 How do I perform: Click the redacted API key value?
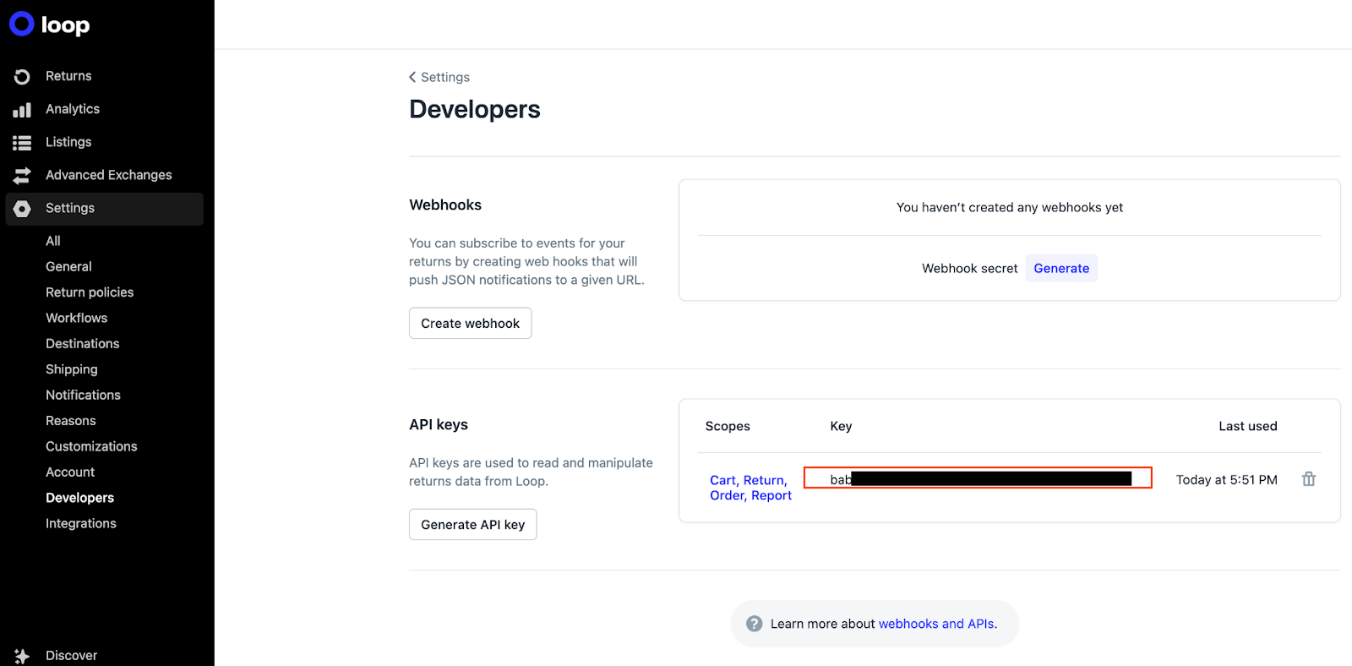pos(978,478)
